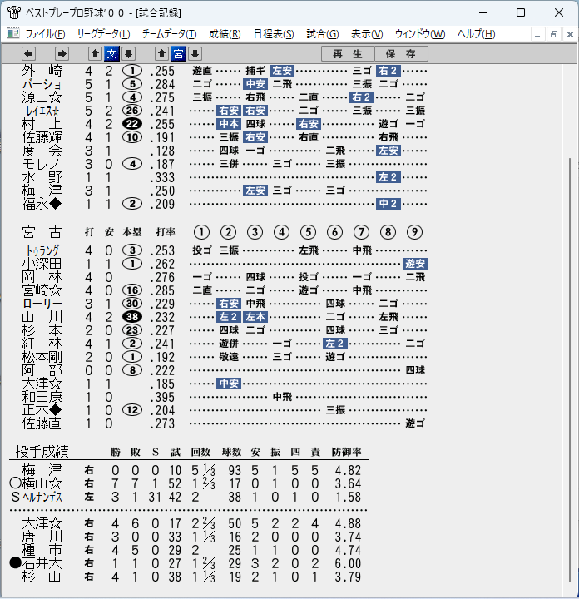Click player name 源田☆
The height and width of the screenshot is (599, 579).
[x=42, y=97]
